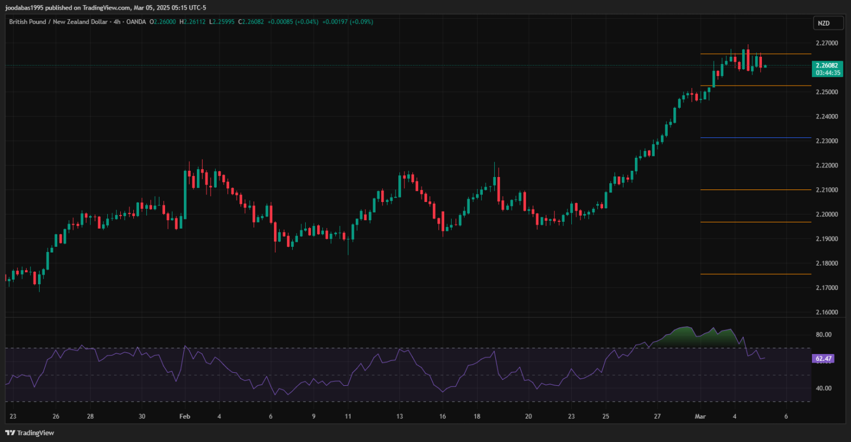Click the 2.16000 price axis label
Screen dimensions: 851x442
[827, 313]
